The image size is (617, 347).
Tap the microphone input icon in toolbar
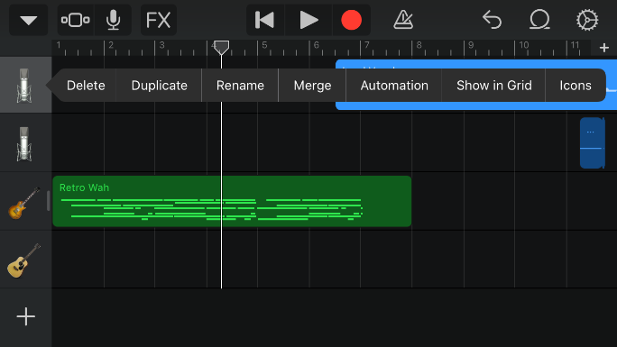(x=114, y=20)
